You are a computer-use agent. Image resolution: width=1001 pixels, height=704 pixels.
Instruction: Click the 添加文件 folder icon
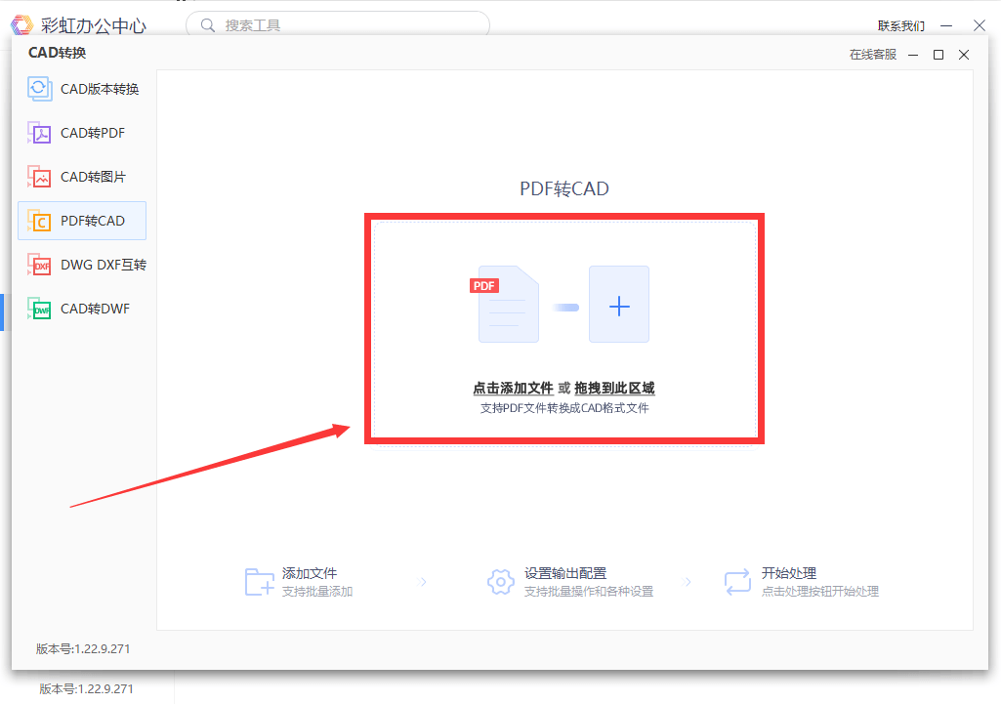click(259, 582)
